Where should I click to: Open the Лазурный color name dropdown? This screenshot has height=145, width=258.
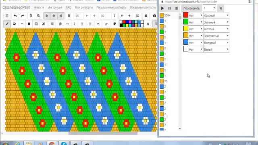pyautogui.click(x=216, y=43)
